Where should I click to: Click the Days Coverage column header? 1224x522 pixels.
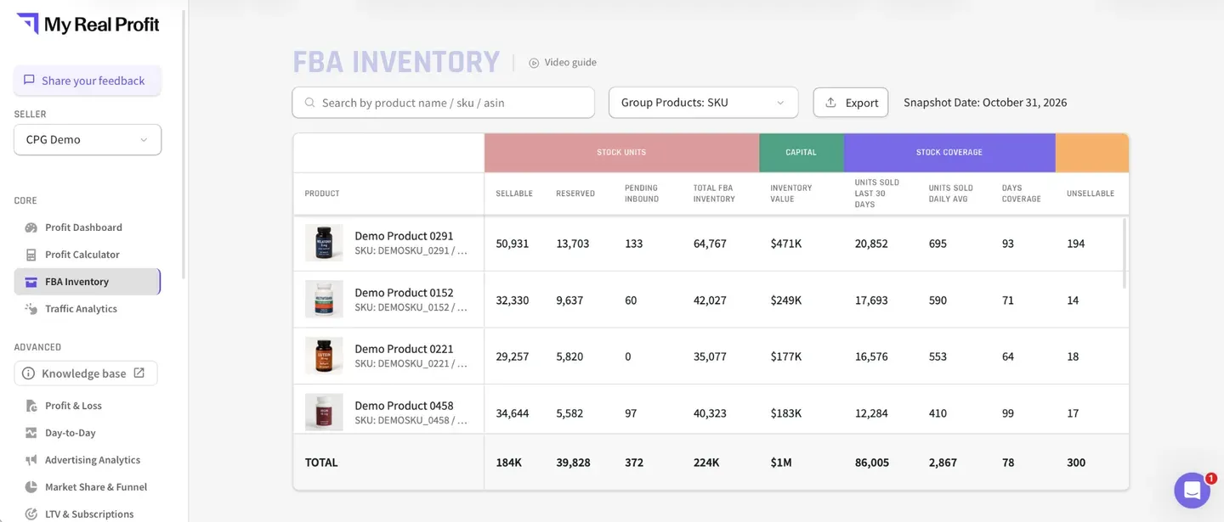click(1022, 194)
